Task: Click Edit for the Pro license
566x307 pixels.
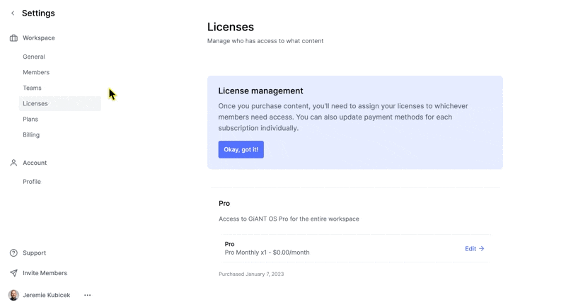Action: tap(474, 248)
